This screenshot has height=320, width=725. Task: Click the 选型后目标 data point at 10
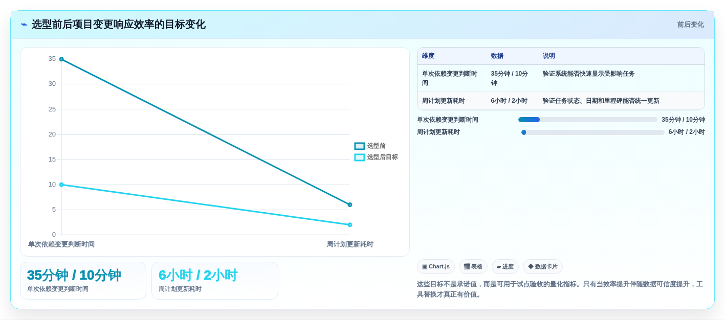[x=61, y=185]
